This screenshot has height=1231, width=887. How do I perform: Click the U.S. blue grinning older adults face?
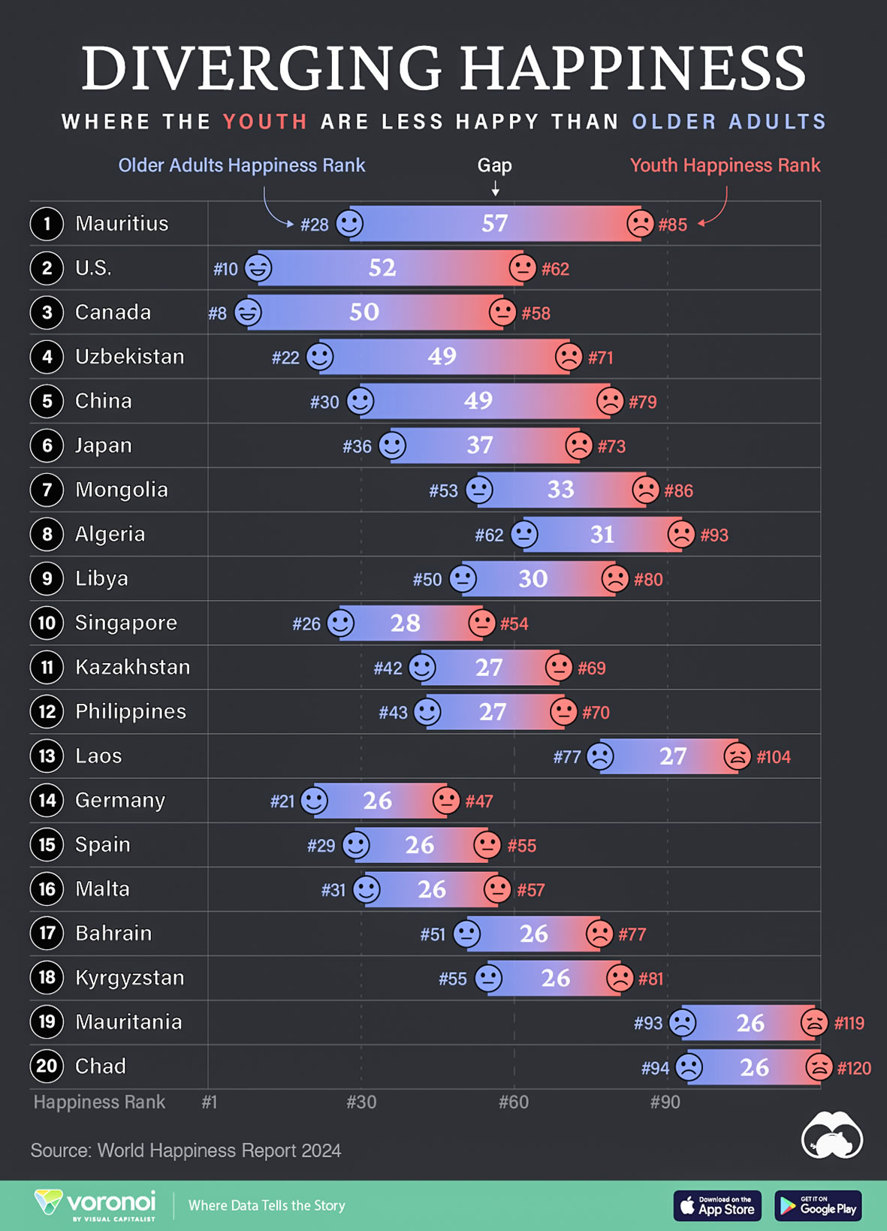click(258, 268)
